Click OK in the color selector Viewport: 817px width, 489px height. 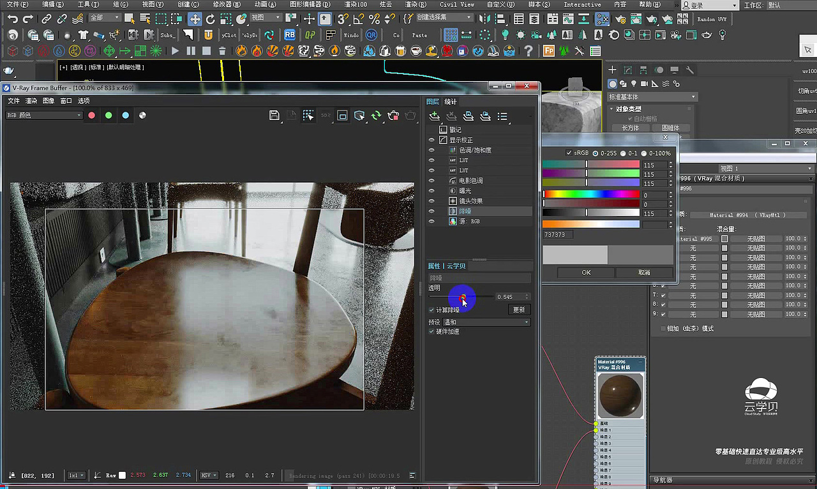585,273
